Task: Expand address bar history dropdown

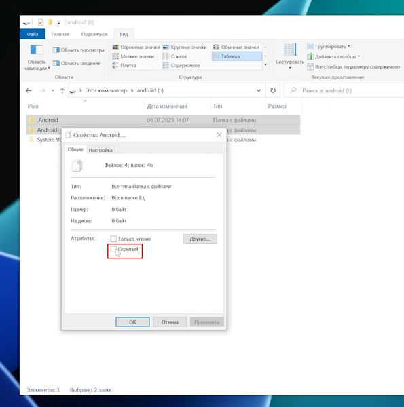Action: coord(259,90)
